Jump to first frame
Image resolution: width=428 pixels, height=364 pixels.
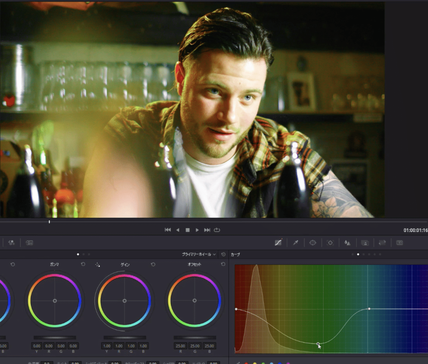168,230
